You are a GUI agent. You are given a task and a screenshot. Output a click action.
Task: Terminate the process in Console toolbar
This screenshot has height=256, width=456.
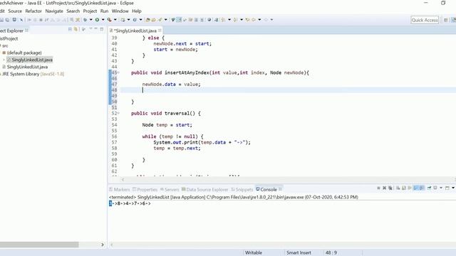tap(378, 188)
